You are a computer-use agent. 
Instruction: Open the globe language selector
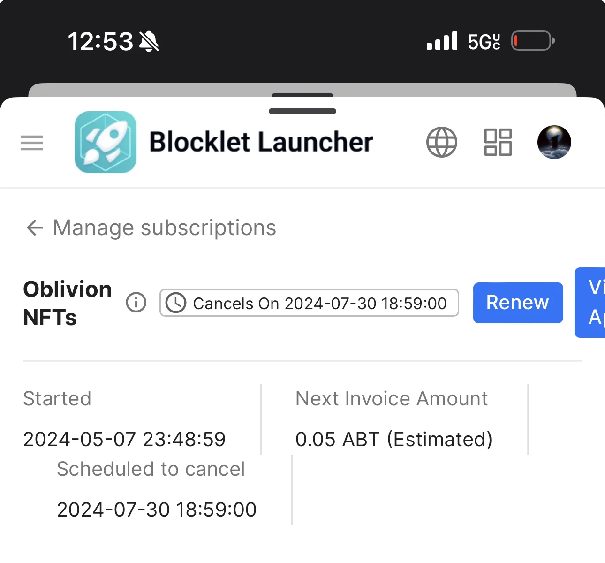click(441, 142)
